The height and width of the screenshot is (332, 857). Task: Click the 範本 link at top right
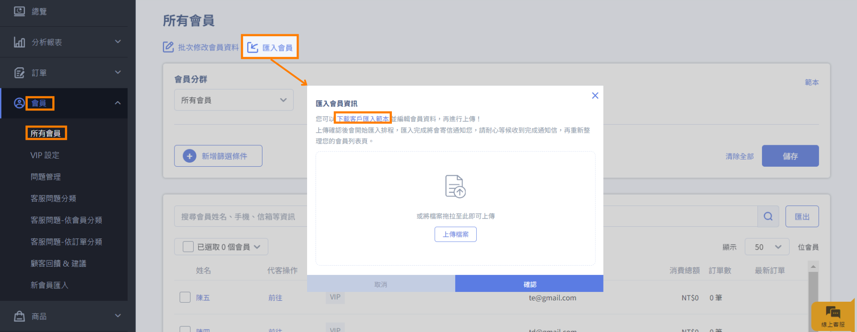pos(811,82)
